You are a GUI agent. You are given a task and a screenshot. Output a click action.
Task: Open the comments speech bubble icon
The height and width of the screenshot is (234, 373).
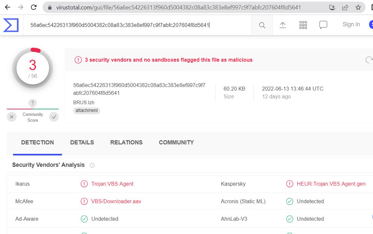pyautogui.click(x=323, y=25)
